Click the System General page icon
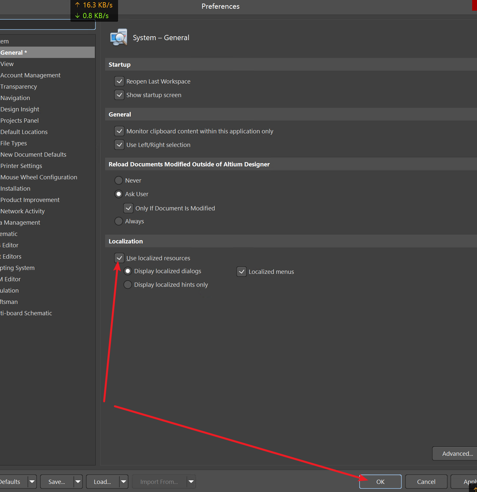The image size is (477, 492). (119, 38)
